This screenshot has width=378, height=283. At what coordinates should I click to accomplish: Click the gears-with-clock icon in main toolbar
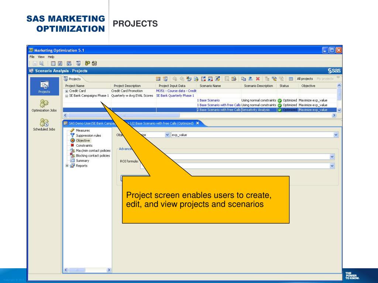[x=94, y=63]
